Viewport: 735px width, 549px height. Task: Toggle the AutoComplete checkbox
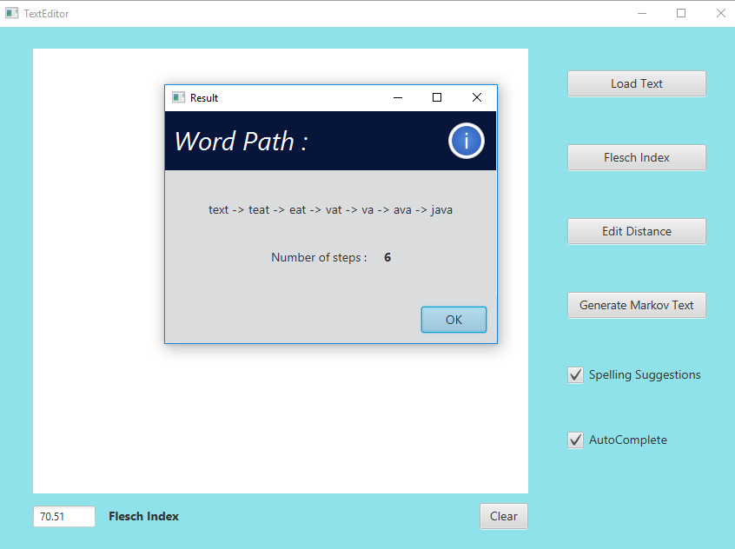click(x=576, y=440)
